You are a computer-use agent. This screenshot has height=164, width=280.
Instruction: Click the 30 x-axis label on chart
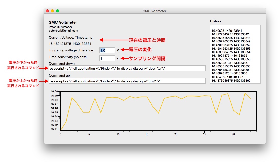233,134
